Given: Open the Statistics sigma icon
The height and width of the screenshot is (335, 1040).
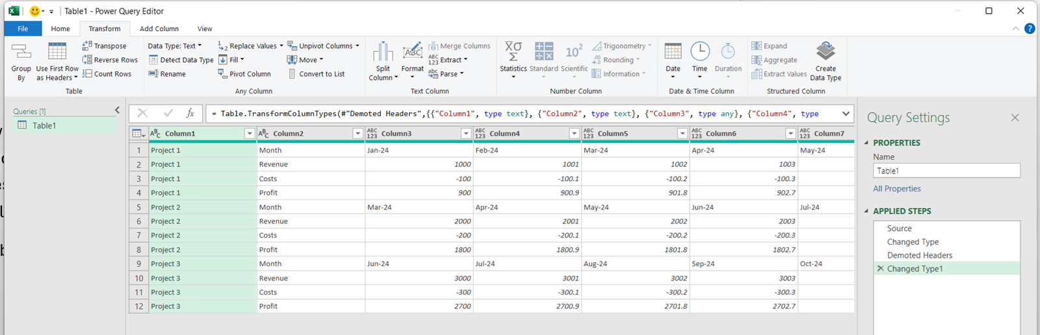Looking at the screenshot, I should point(513,52).
